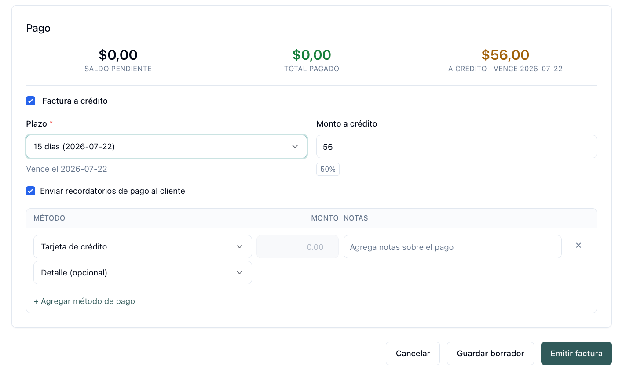The height and width of the screenshot is (376, 622).
Task: Click Guardar borrador button
Action: [x=490, y=354]
